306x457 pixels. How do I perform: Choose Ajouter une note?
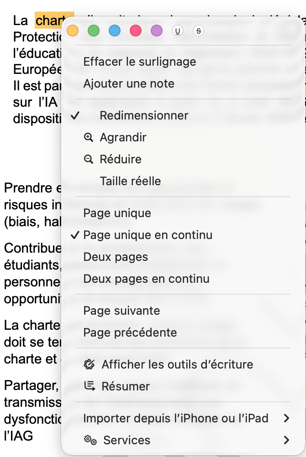129,84
